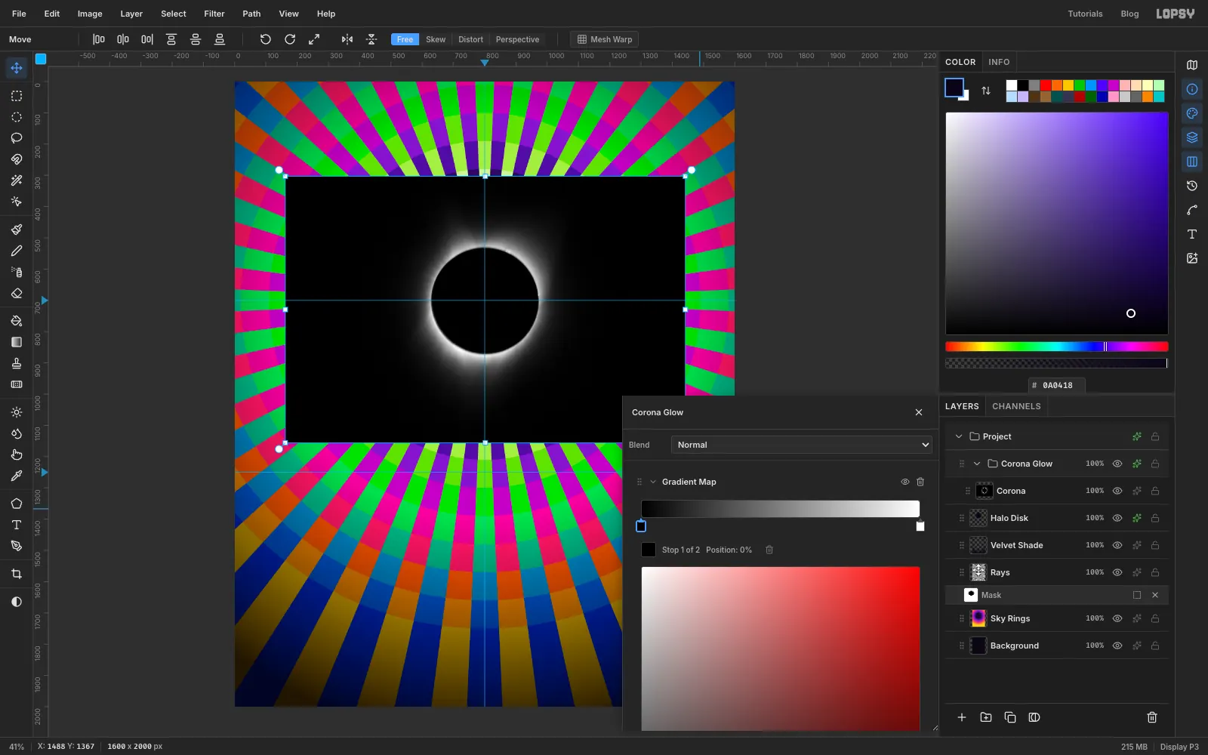Collapse the Corona Glow group
The height and width of the screenshot is (755, 1208).
(x=977, y=464)
